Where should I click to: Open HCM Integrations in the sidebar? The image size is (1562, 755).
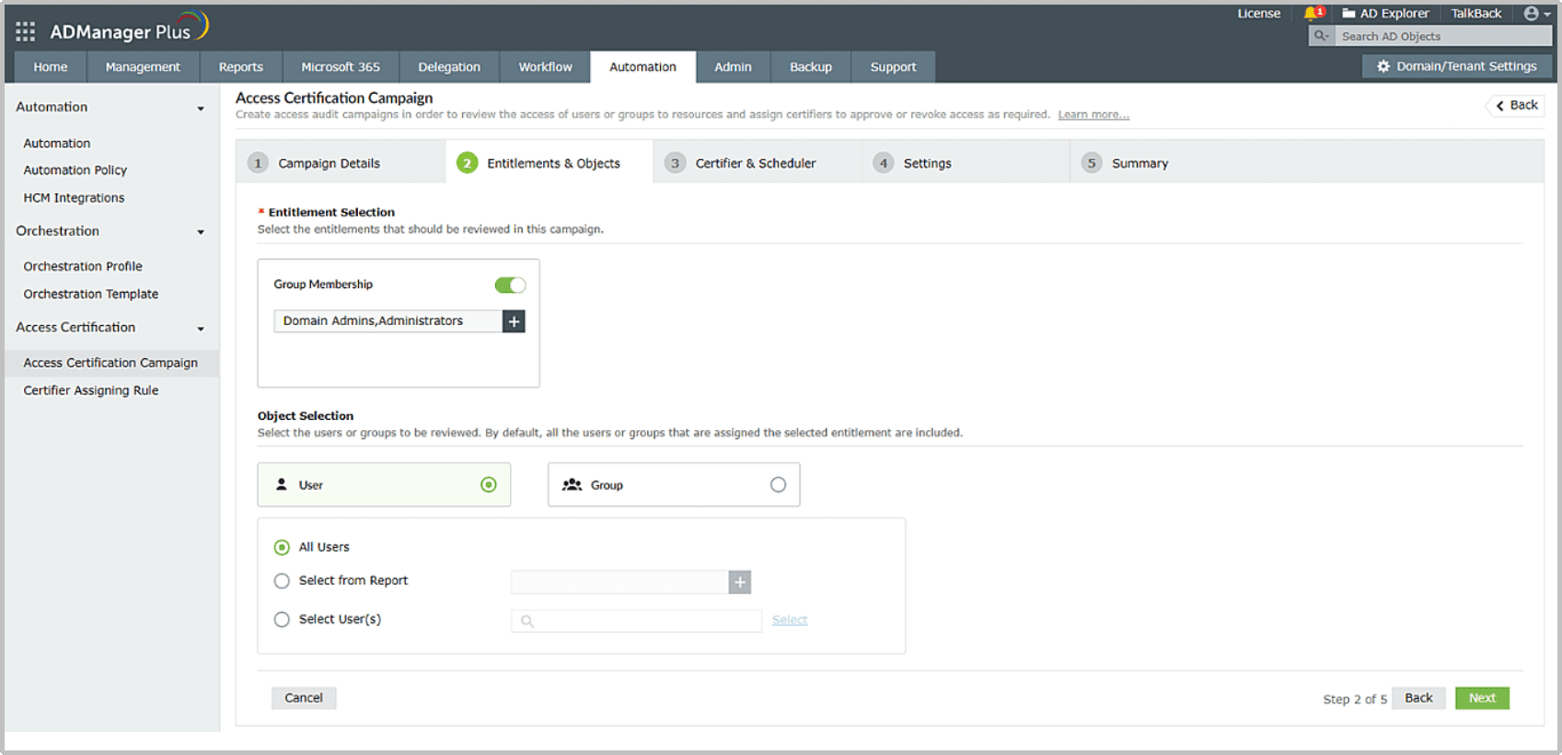pyautogui.click(x=74, y=198)
